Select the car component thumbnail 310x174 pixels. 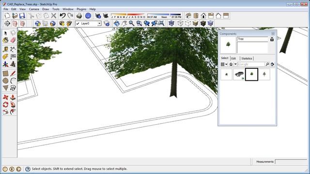click(239, 74)
